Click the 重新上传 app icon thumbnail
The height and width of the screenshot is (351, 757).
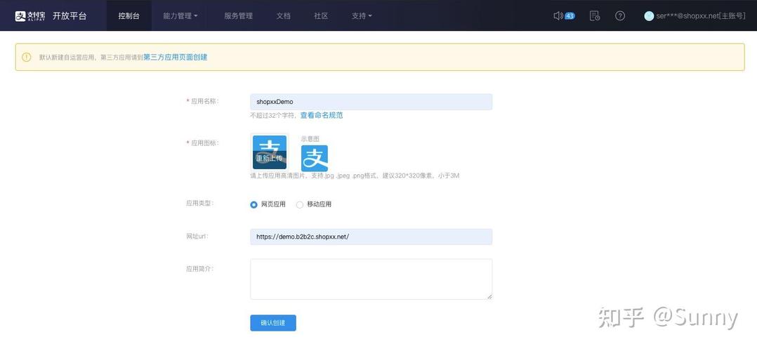click(270, 152)
